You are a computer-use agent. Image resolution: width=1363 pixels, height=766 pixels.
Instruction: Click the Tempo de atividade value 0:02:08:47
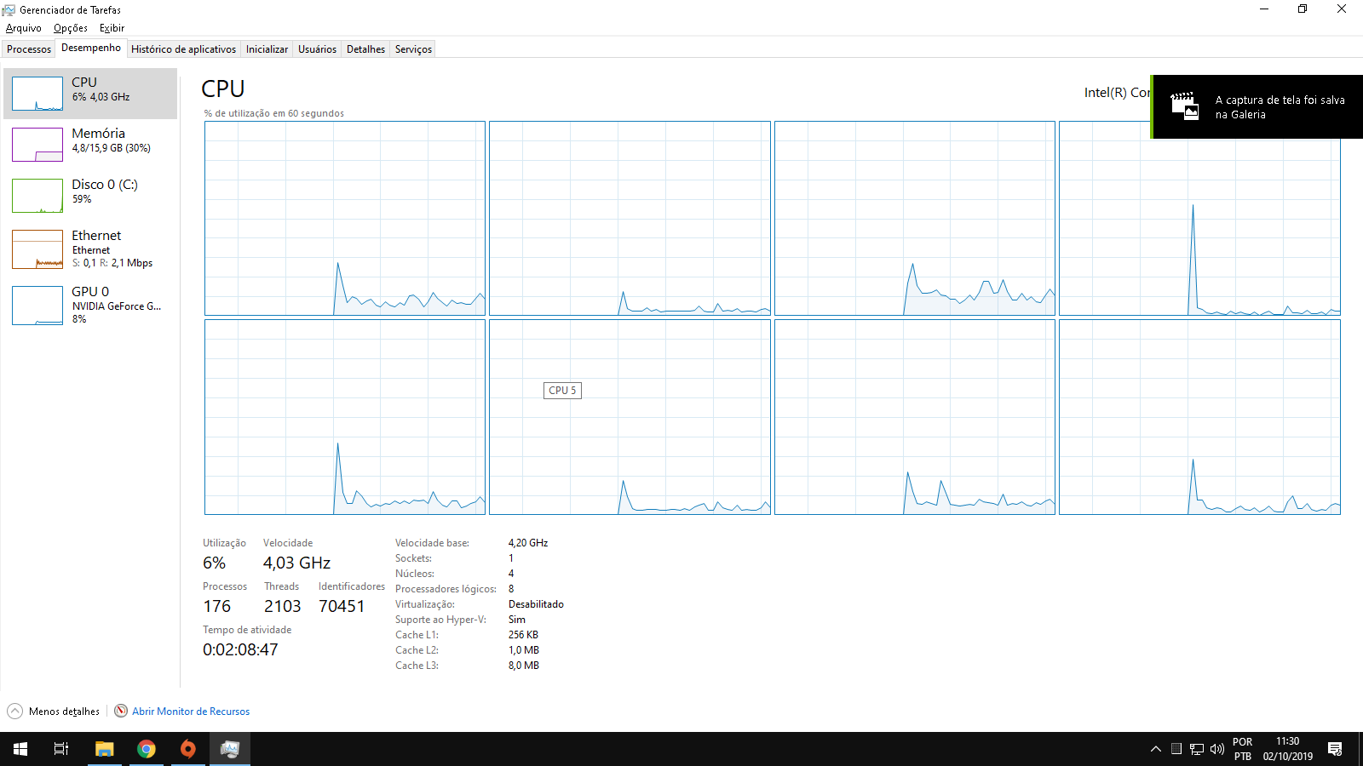(240, 649)
